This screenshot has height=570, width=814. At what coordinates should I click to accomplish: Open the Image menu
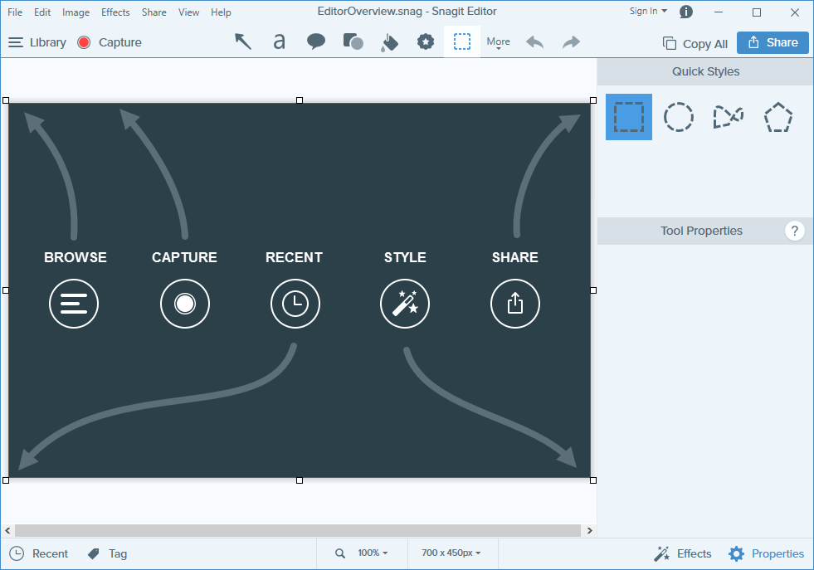[76, 12]
